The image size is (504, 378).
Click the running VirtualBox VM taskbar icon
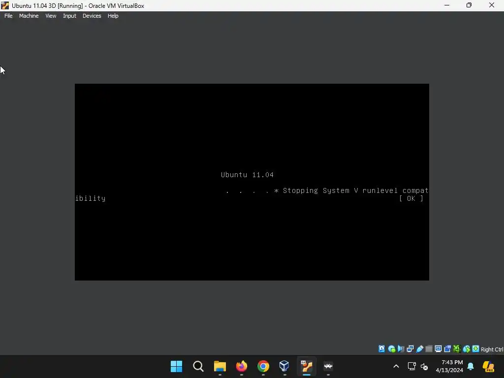tap(307, 366)
